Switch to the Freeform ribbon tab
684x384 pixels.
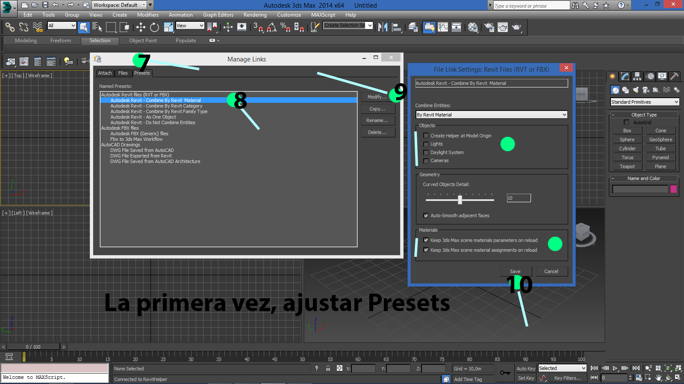(x=61, y=41)
